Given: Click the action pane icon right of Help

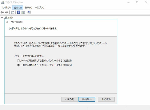Looking at the screenshot, I should click(x=23, y=12).
